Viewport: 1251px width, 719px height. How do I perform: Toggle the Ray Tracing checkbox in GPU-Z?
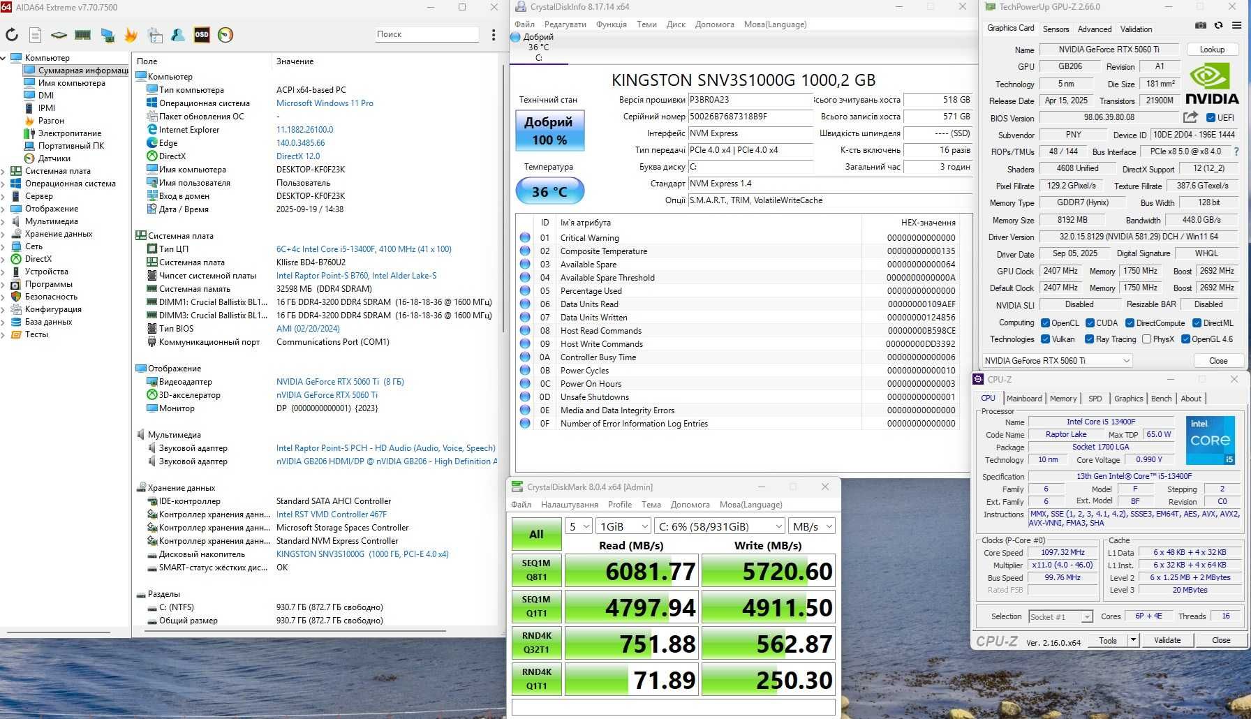click(x=1089, y=339)
